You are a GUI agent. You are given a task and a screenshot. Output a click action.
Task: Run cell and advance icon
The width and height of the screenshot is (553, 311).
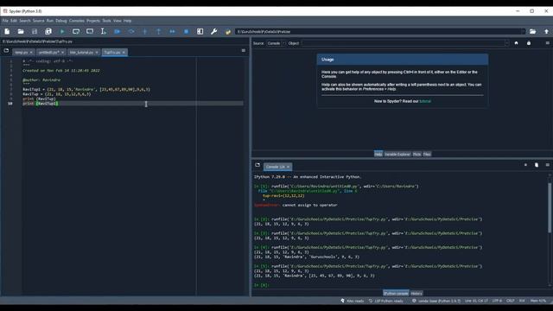(90, 31)
